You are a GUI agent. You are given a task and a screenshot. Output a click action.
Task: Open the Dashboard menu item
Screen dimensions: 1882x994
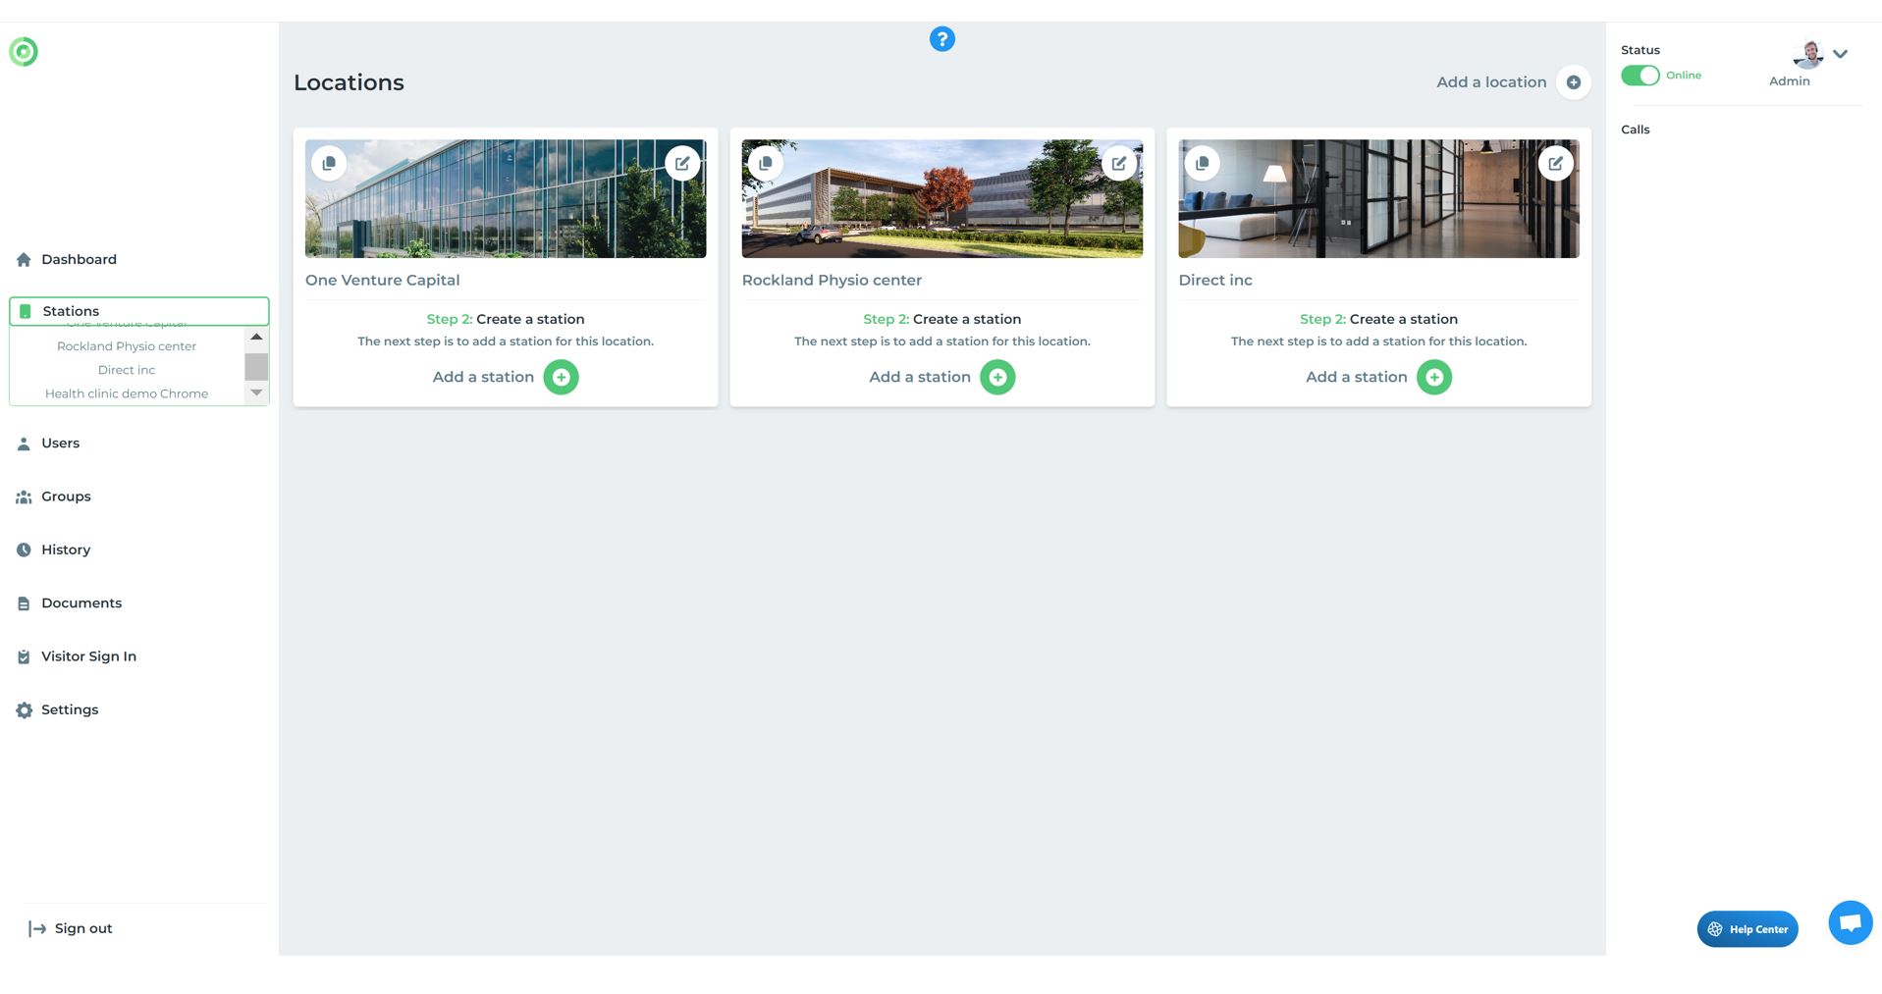[x=79, y=259]
